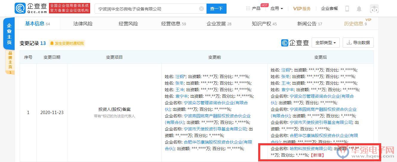Open 宁波燕园姚商产融 link in 变更前 column
The width and height of the screenshot is (397, 162).
pos(208,119)
